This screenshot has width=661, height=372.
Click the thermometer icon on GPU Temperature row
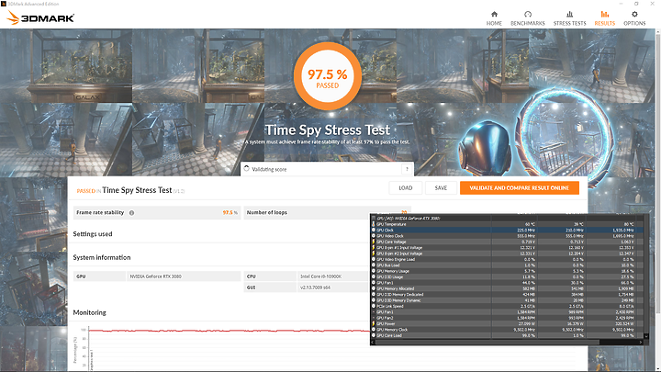click(x=374, y=224)
